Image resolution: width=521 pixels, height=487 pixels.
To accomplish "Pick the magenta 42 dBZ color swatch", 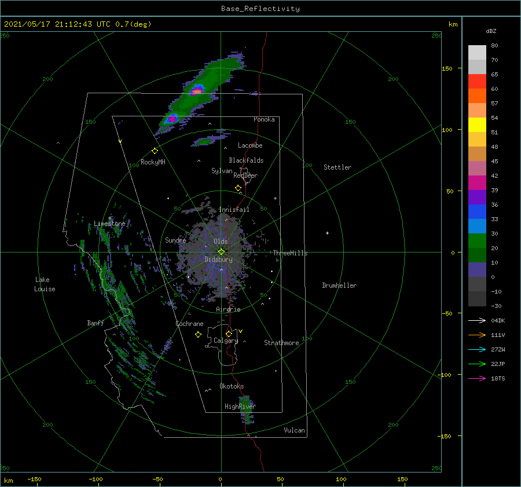I will tap(477, 182).
